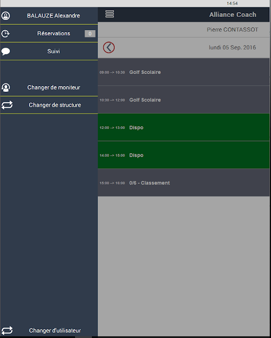This screenshot has width=271, height=338.
Task: Click the 09:00 --> 10:30 time label
Action: pyautogui.click(x=112, y=72)
